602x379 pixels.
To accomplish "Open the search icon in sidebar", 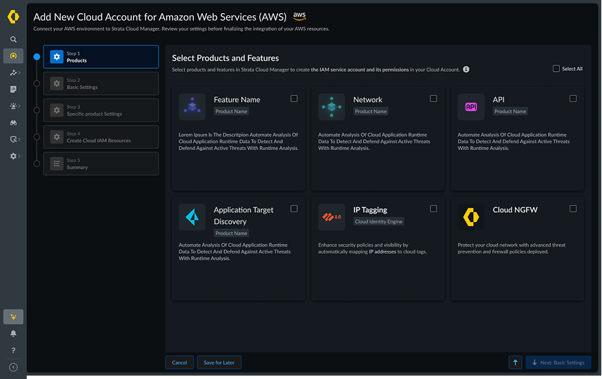I will click(x=13, y=39).
